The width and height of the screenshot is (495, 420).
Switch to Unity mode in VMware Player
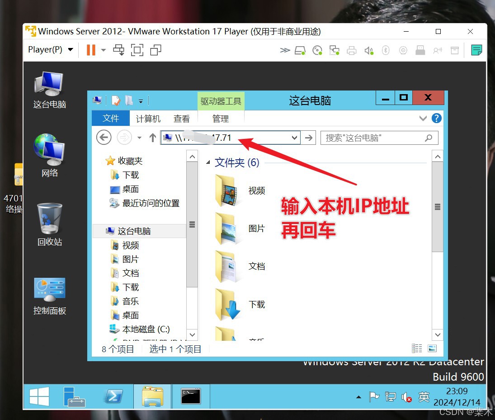pyautogui.click(x=156, y=50)
